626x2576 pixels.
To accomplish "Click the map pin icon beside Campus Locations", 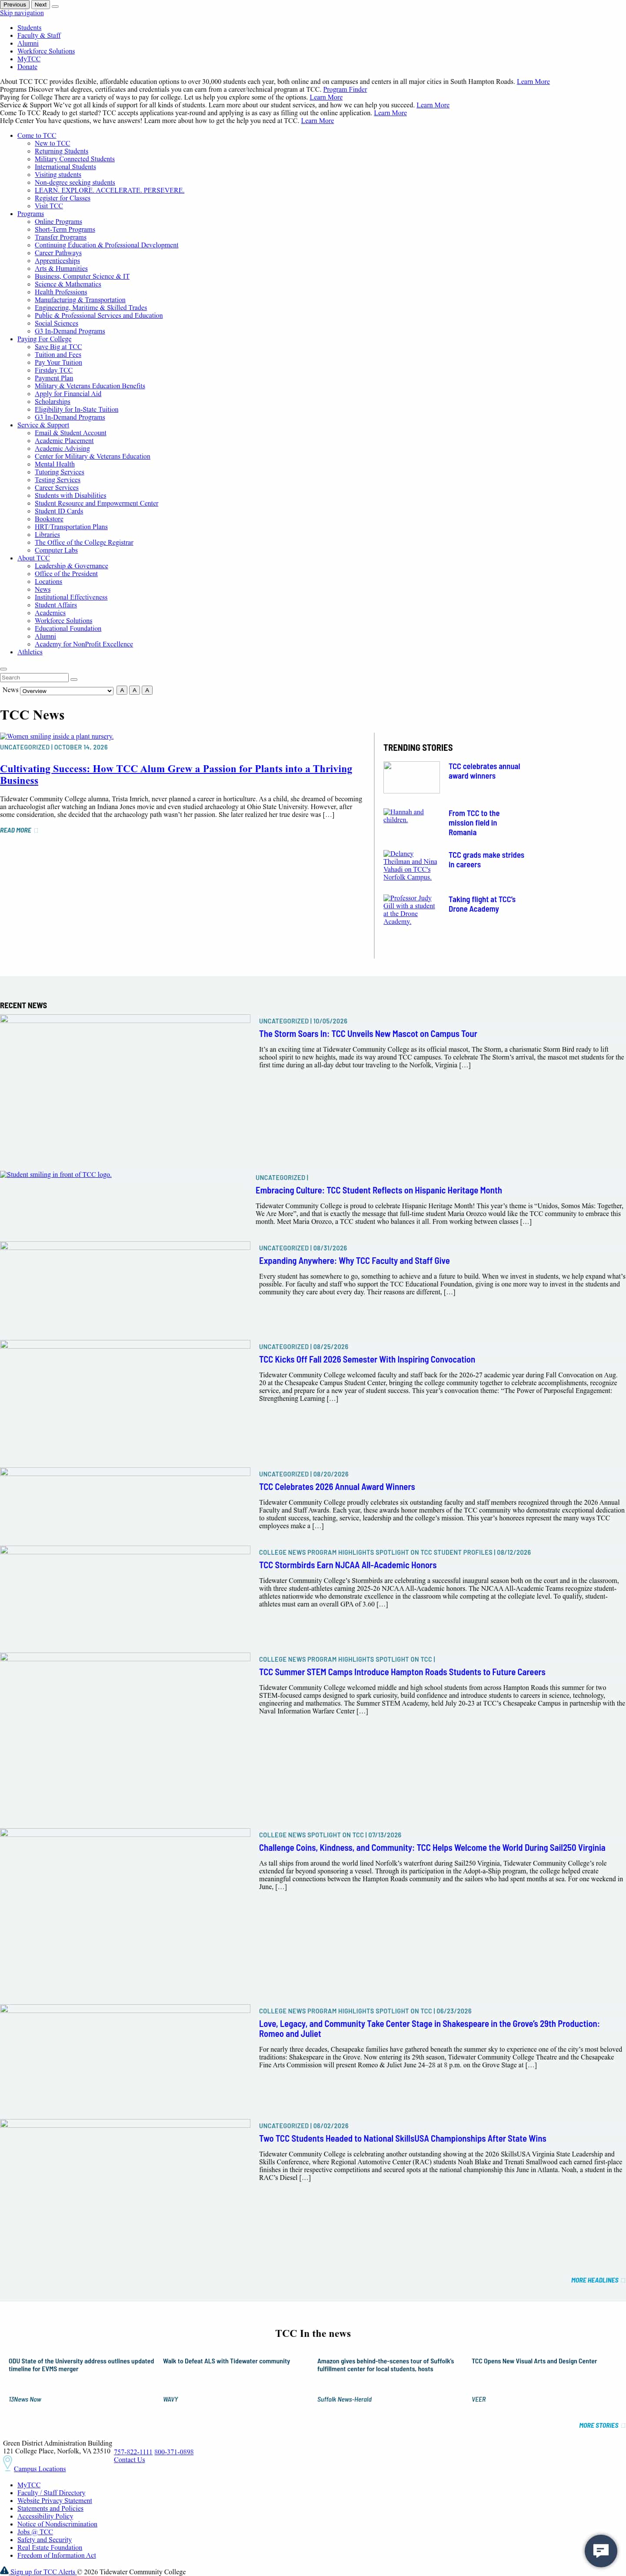I will (7, 2464).
